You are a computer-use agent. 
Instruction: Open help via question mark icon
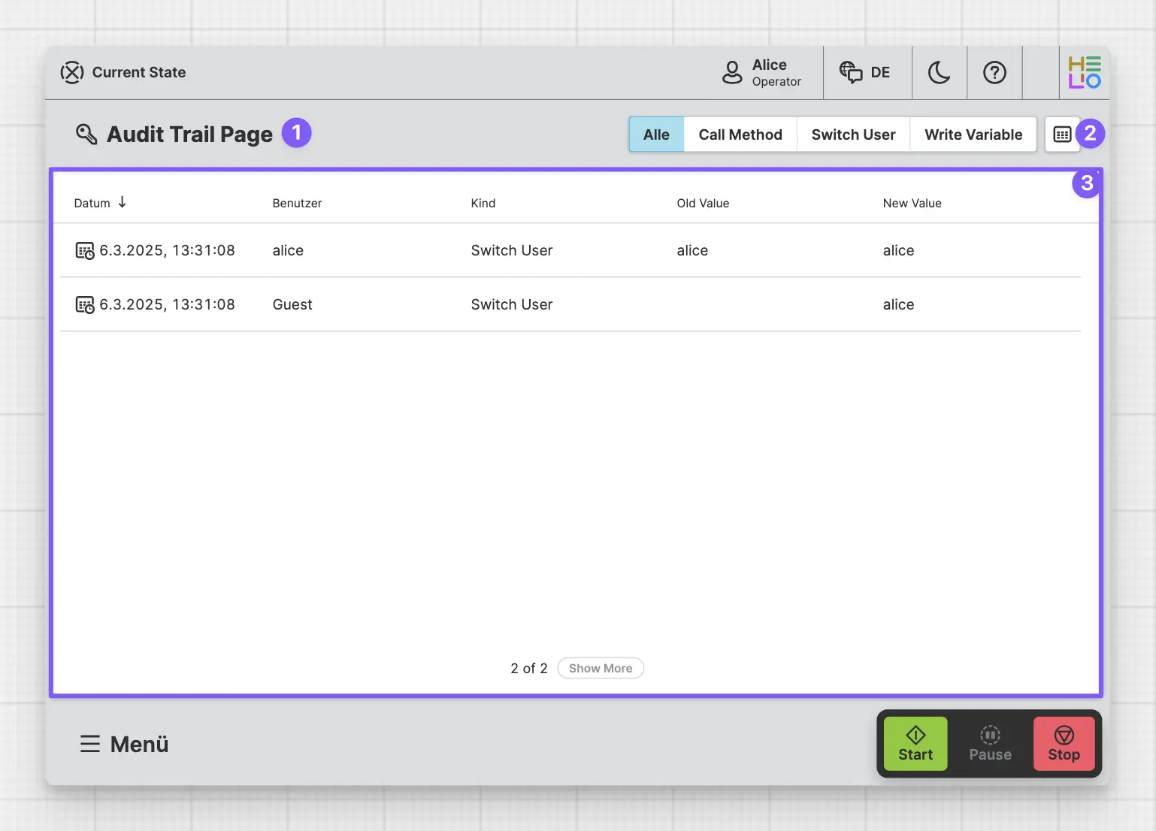[x=994, y=73]
